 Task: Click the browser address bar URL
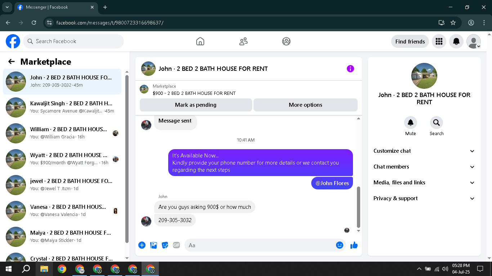(x=110, y=23)
